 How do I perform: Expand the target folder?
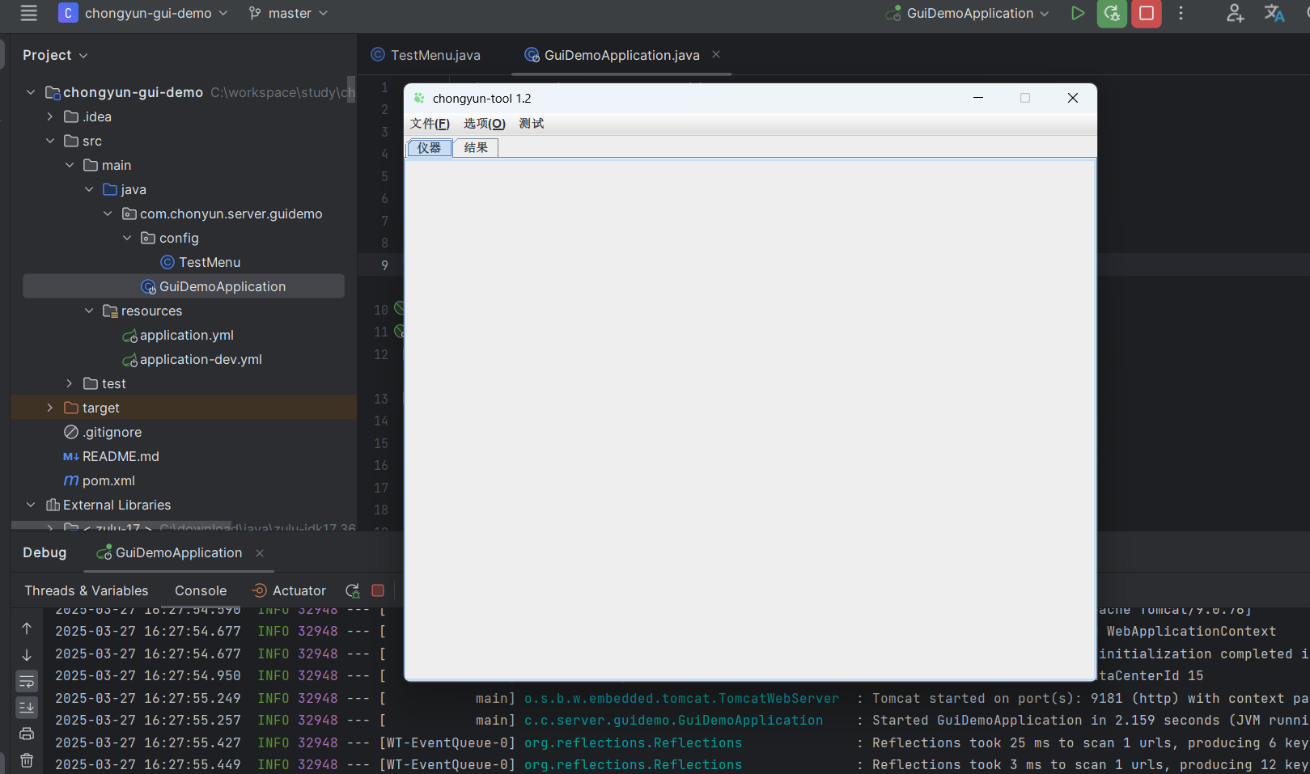(x=49, y=407)
